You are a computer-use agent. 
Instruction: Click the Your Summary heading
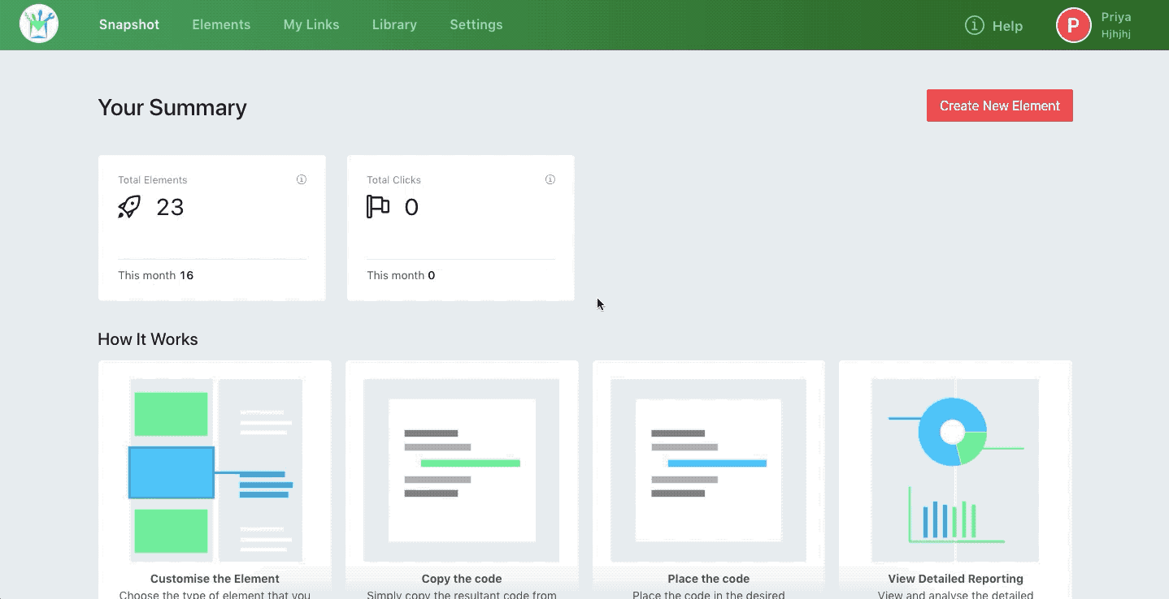172,108
